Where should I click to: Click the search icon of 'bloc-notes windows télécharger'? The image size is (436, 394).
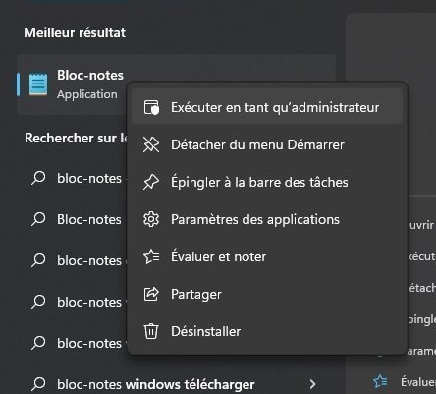click(38, 384)
